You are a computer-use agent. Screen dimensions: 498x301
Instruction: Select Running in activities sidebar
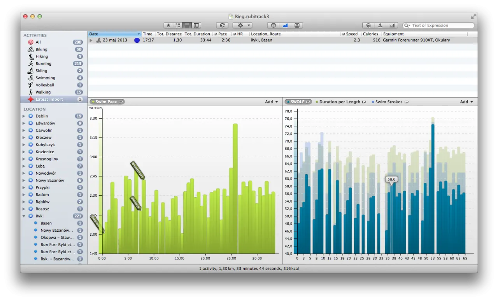(43, 64)
